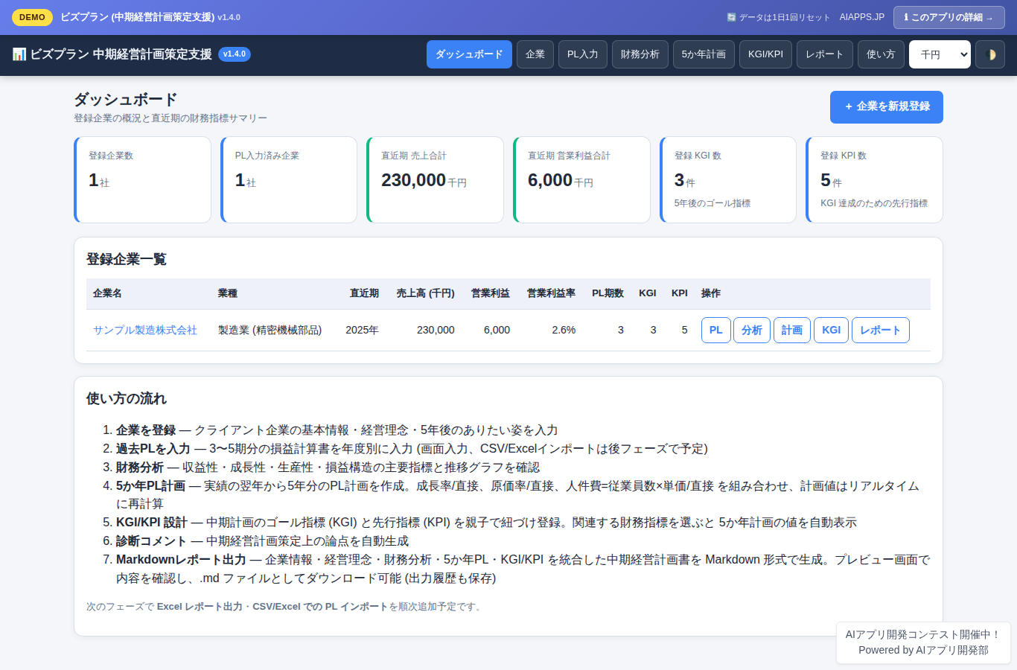1017x670 pixels.
Task: Click 分析 button in company row
Action: click(752, 330)
